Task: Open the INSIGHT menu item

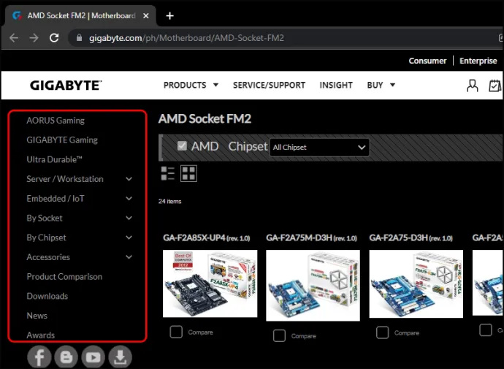Action: click(x=336, y=85)
